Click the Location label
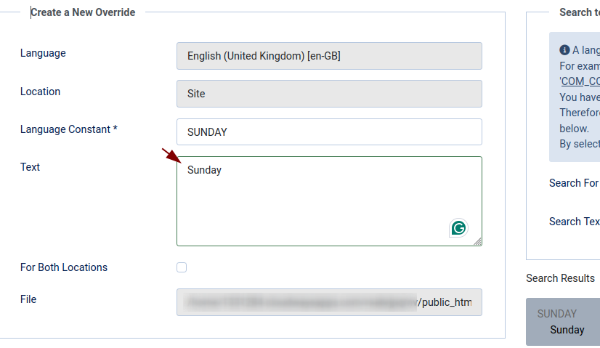Screen dimensions: 600x348 (x=40, y=92)
